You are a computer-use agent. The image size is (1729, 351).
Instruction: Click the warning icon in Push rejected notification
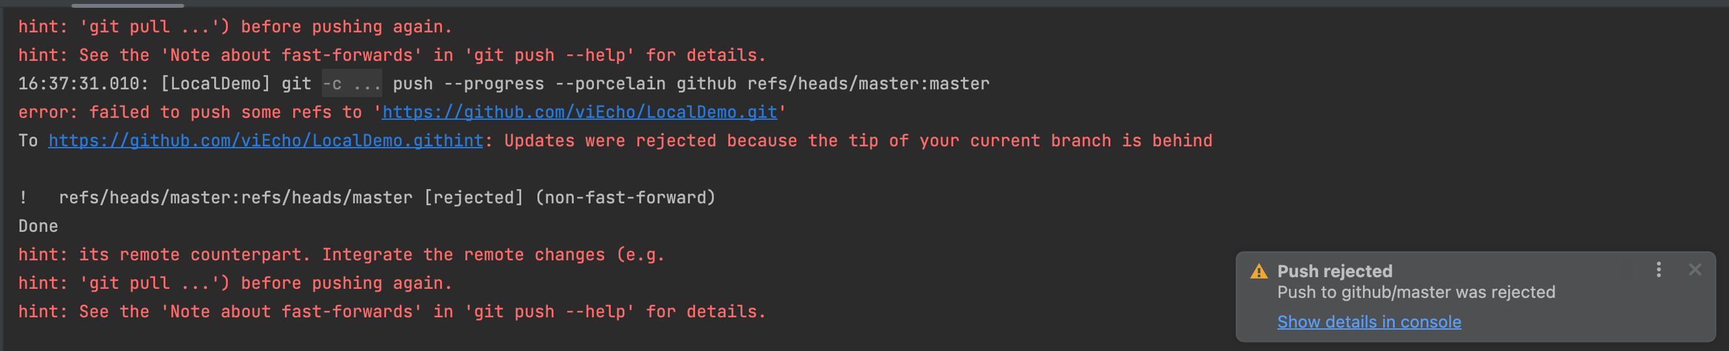coord(1258,271)
